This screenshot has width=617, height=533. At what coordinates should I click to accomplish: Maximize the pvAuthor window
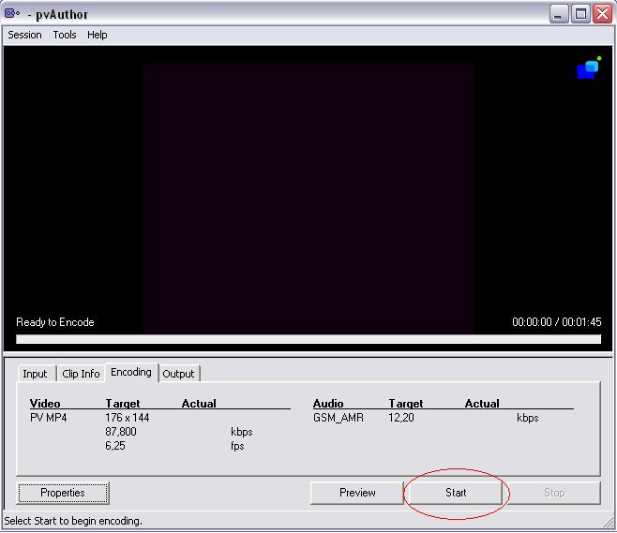(x=580, y=14)
